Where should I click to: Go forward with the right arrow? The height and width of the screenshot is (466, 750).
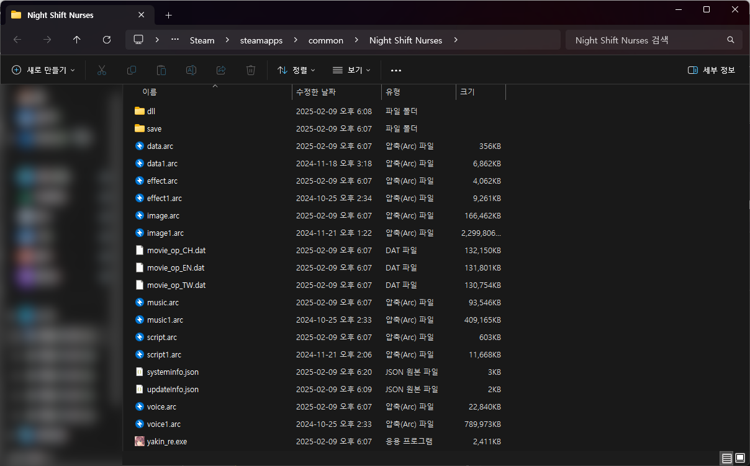47,40
